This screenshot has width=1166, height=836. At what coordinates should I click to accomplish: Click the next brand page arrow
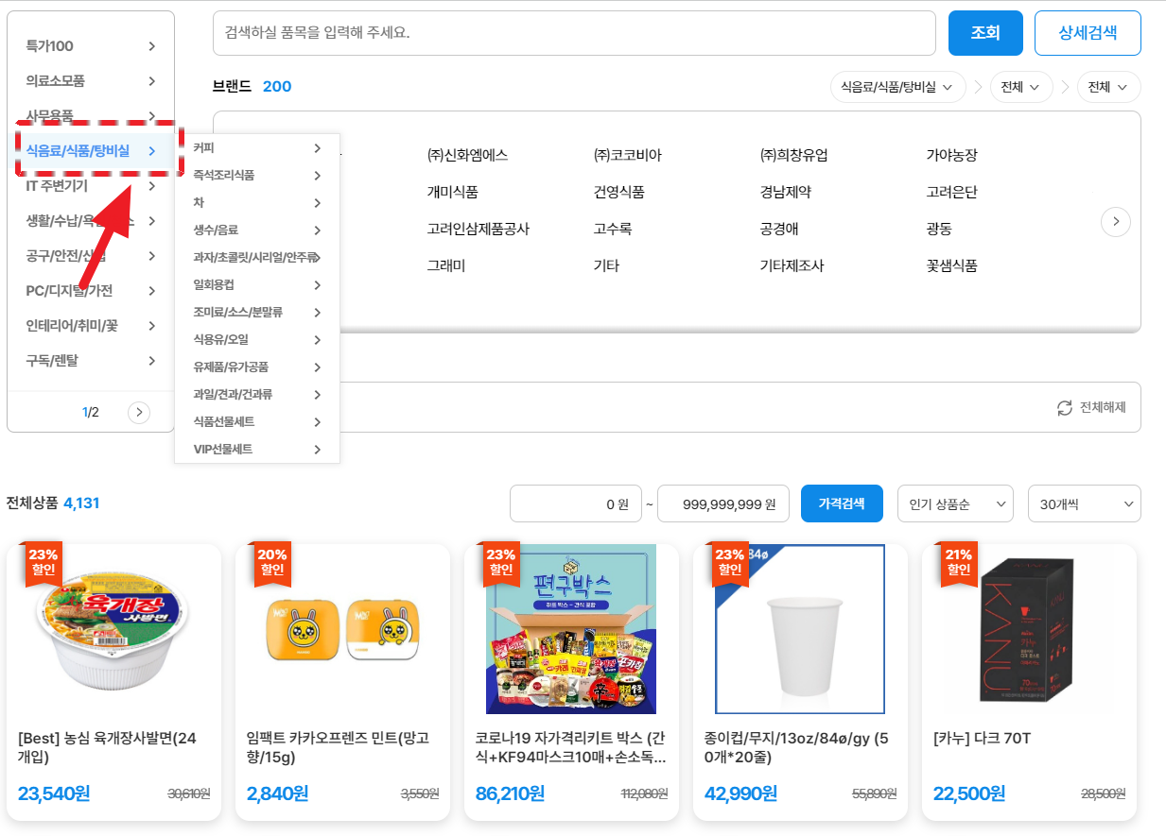pos(1116,222)
